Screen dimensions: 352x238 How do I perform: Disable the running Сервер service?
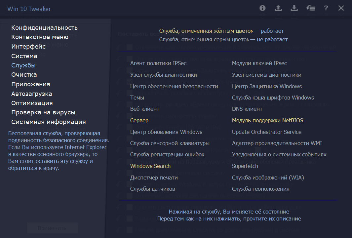point(139,121)
